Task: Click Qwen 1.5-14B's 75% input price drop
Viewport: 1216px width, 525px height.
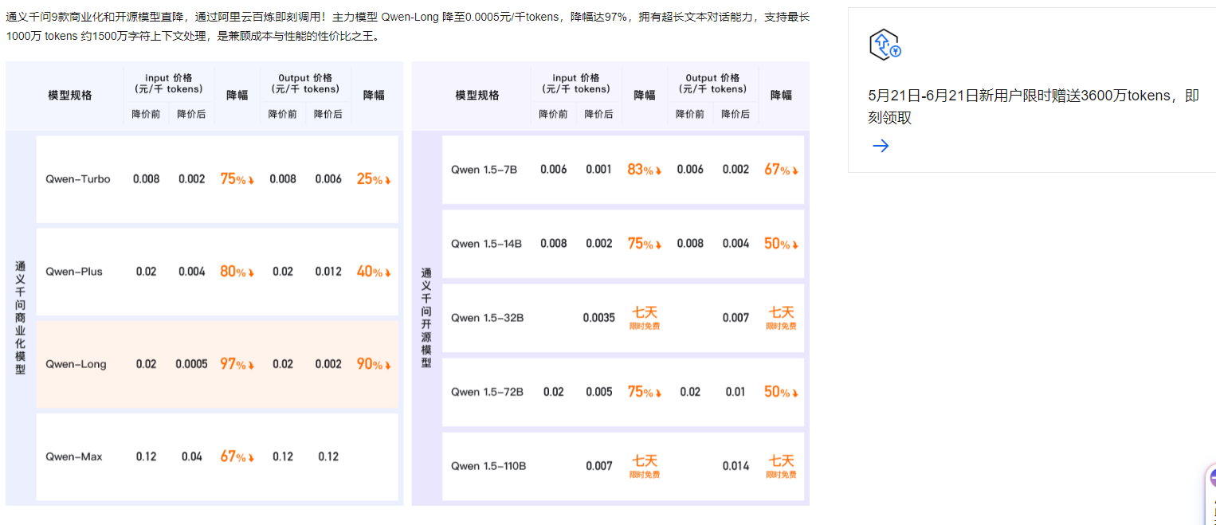Action: coord(645,244)
